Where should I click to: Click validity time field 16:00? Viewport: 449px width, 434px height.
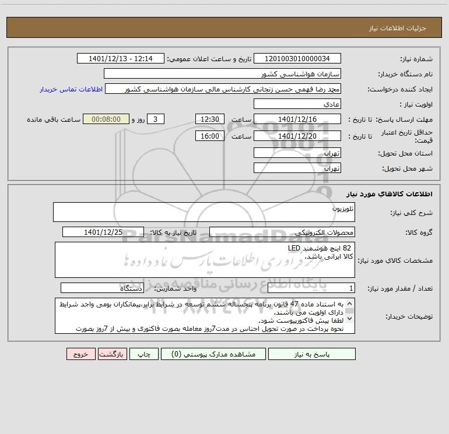(x=209, y=136)
